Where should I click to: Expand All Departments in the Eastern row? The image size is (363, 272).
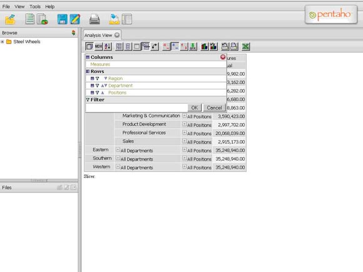point(118,149)
